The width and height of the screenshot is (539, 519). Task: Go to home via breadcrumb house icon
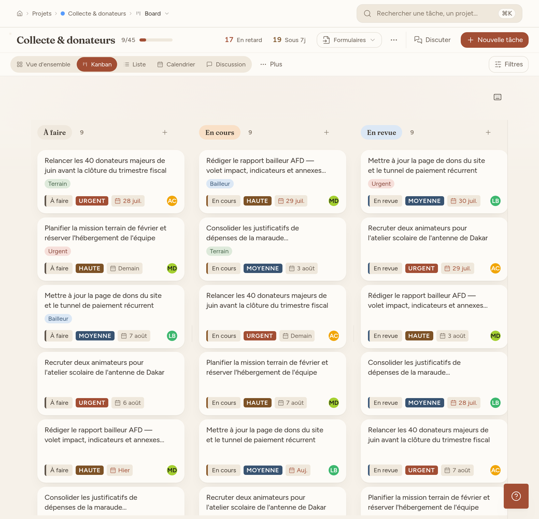(20, 13)
